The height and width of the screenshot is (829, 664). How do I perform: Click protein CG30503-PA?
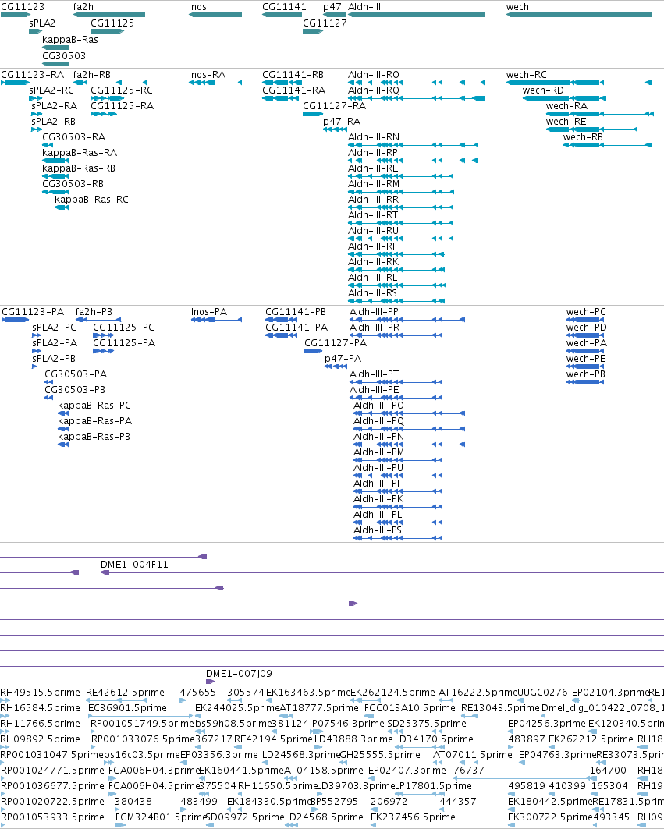[75, 374]
